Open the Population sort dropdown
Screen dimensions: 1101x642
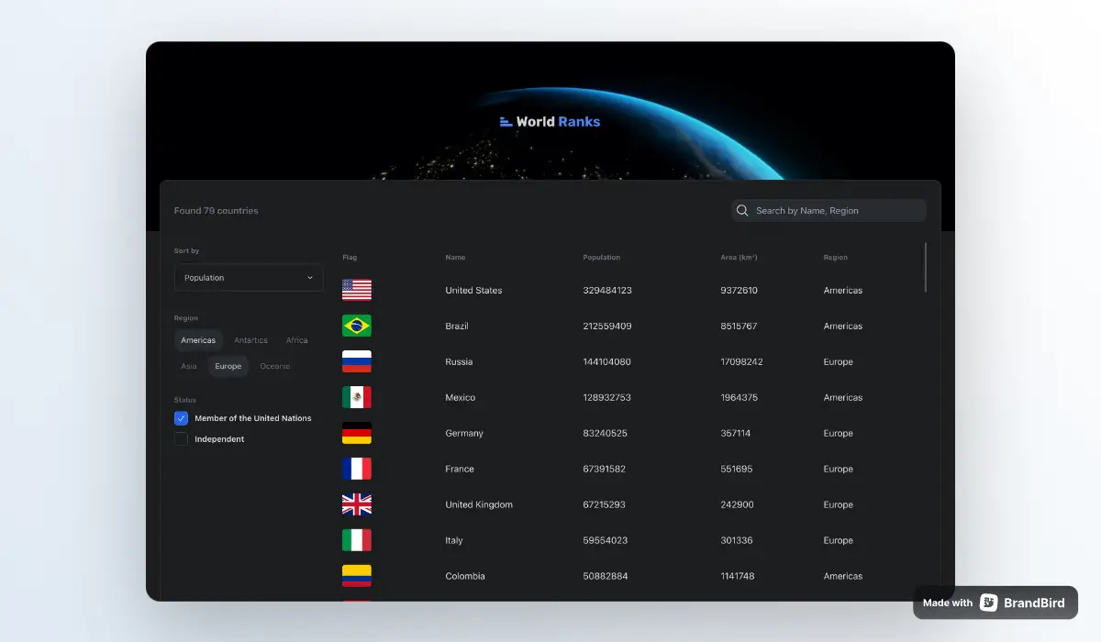248,277
